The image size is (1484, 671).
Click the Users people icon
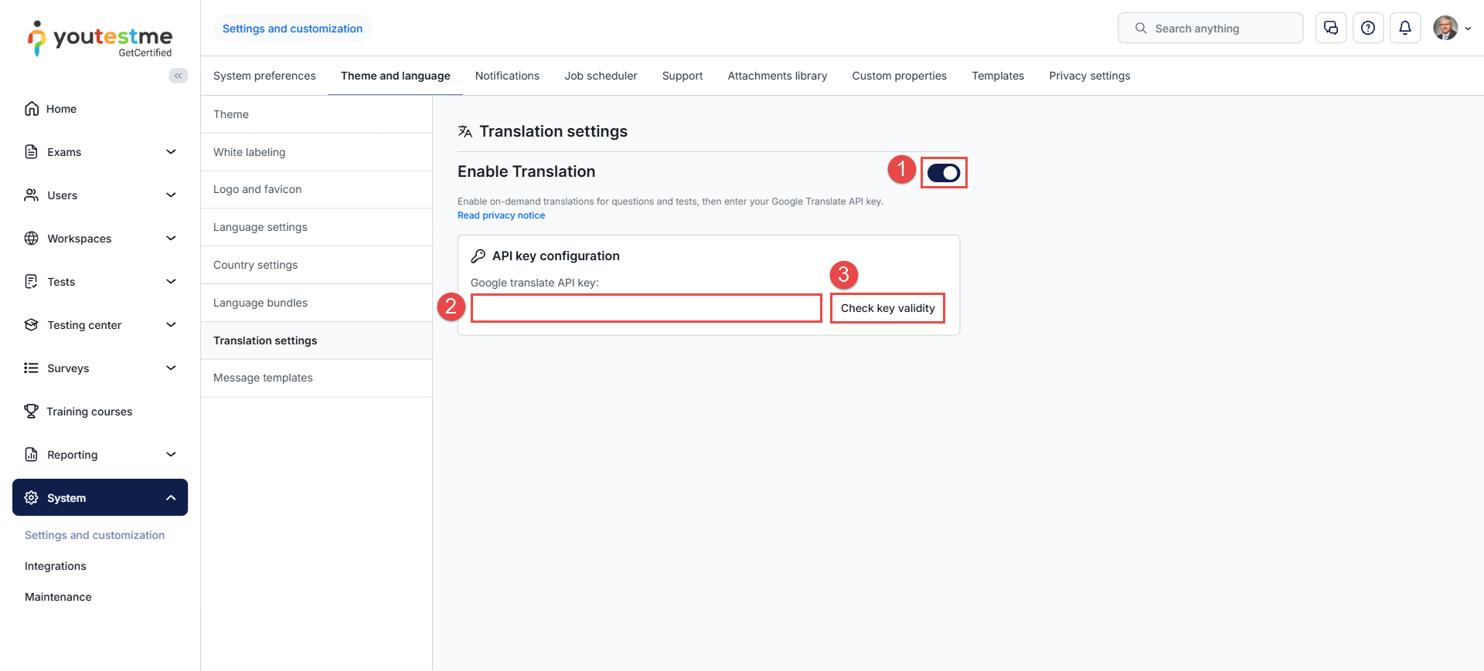[x=32, y=195]
